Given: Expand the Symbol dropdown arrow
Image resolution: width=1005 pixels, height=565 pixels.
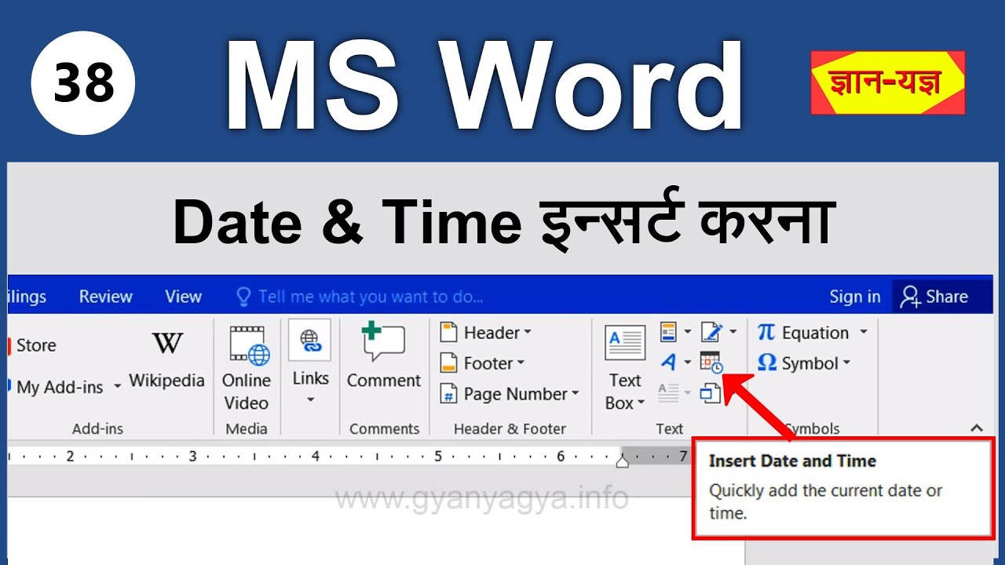Looking at the screenshot, I should point(846,363).
